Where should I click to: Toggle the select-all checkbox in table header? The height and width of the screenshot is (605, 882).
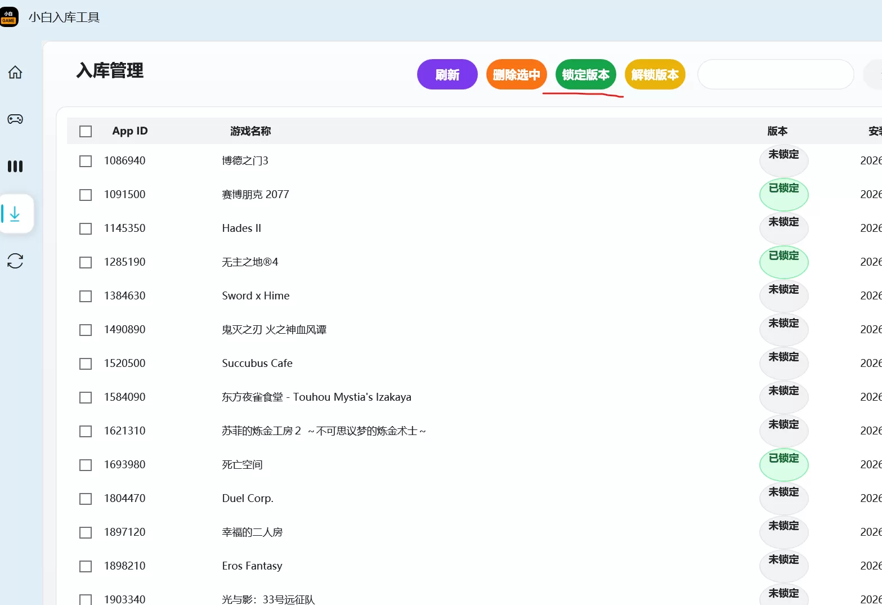coord(85,131)
